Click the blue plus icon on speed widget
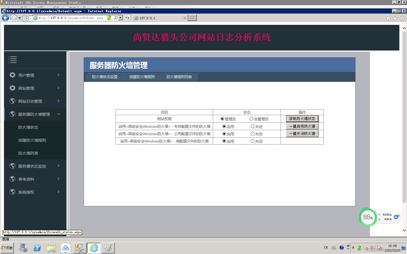407x254 pixels. pos(396,217)
